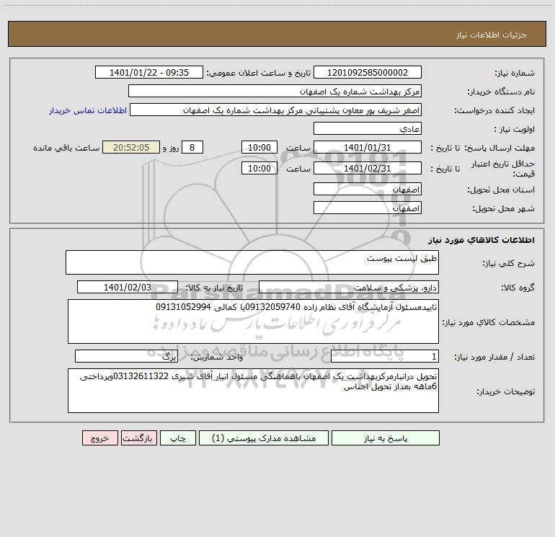
Task: Click the section title 'اطلاعات کالاهای مورد نیاز'
Action: click(x=481, y=240)
